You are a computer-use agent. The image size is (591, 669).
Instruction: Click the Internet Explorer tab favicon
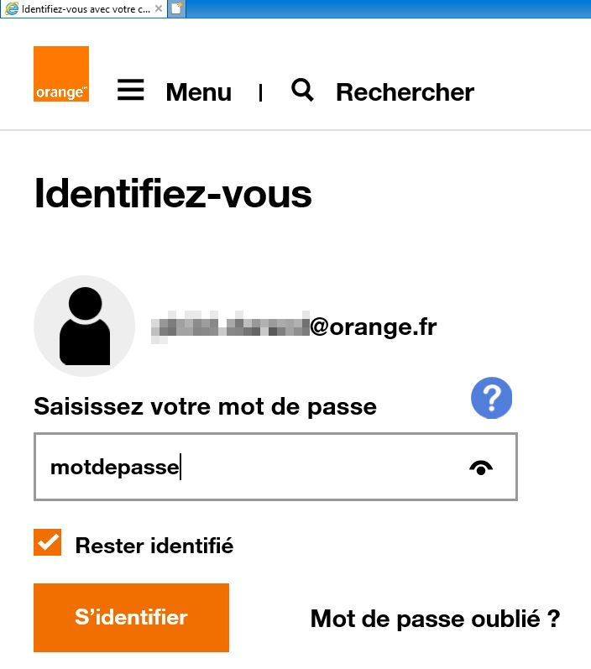(12, 8)
